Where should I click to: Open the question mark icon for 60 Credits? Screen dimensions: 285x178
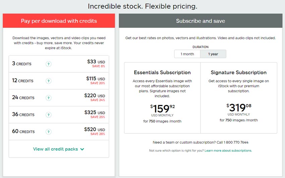pos(48,132)
